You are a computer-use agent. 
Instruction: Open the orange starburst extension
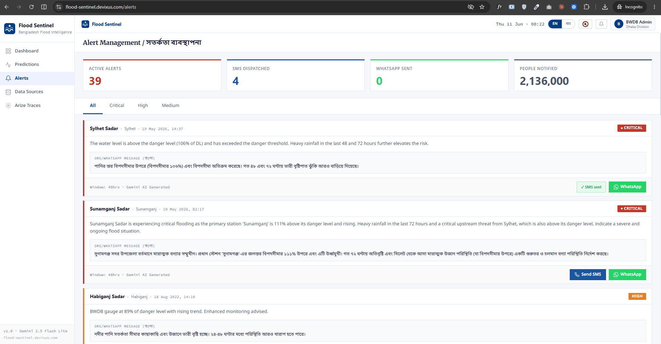(561, 7)
